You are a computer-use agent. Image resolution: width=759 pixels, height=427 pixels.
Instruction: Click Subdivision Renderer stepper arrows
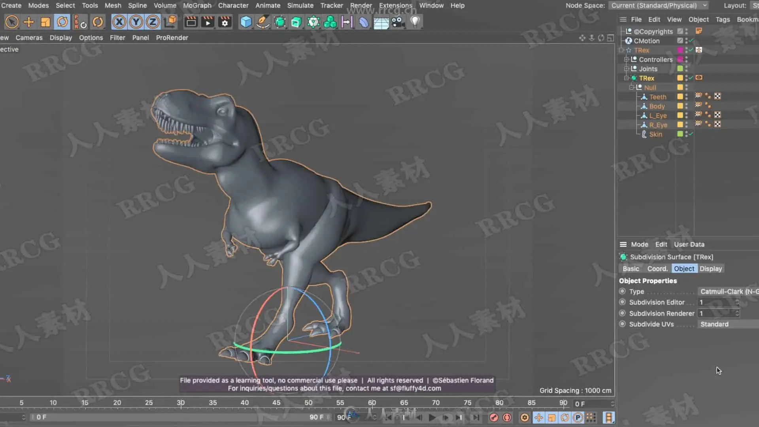click(737, 313)
